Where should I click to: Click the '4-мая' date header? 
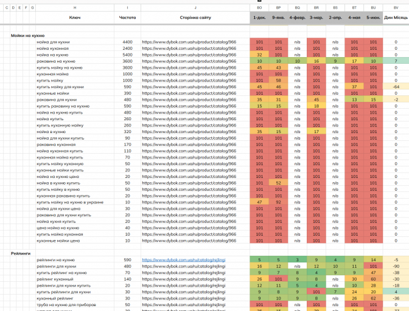tap(354, 18)
